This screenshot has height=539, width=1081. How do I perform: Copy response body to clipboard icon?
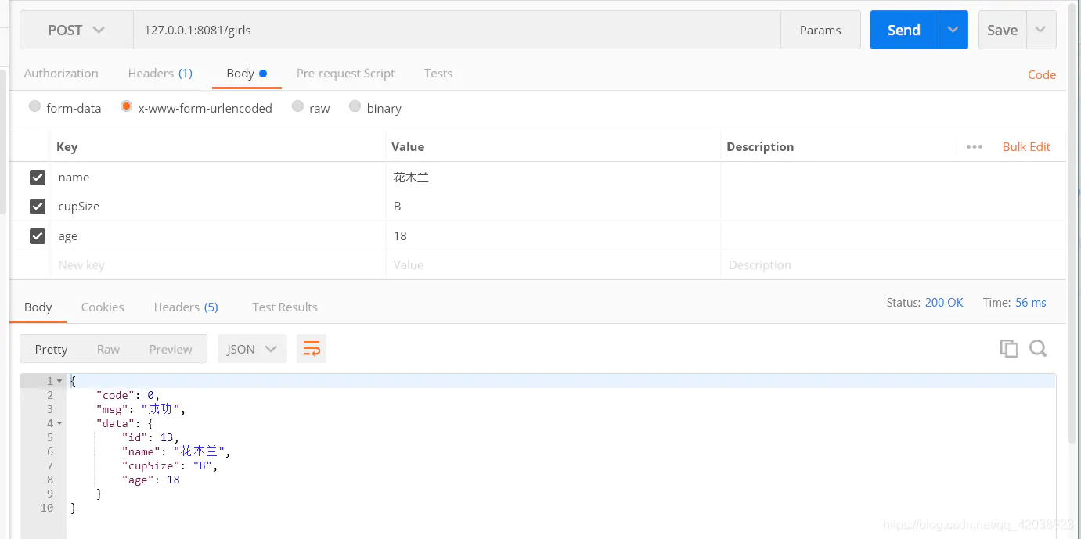(x=1009, y=349)
